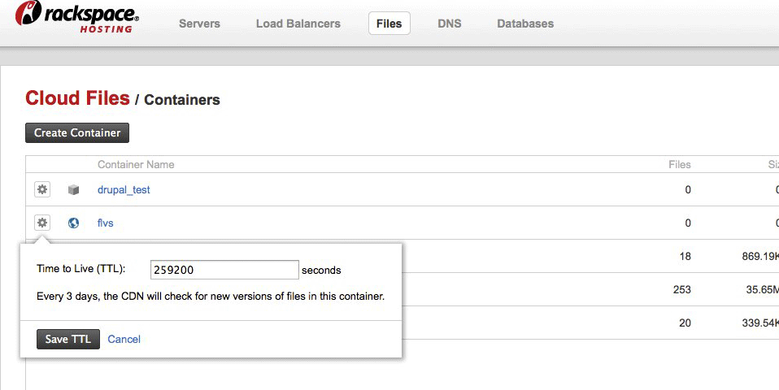Click the Cloud Files heading
Image resolution: width=779 pixels, height=390 pixels.
point(77,97)
